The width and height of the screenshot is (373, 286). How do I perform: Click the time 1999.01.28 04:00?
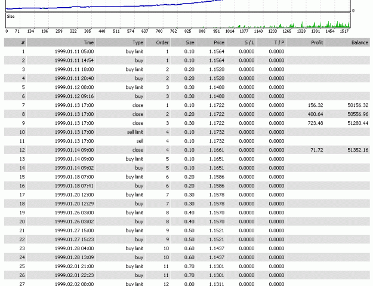coord(74,248)
